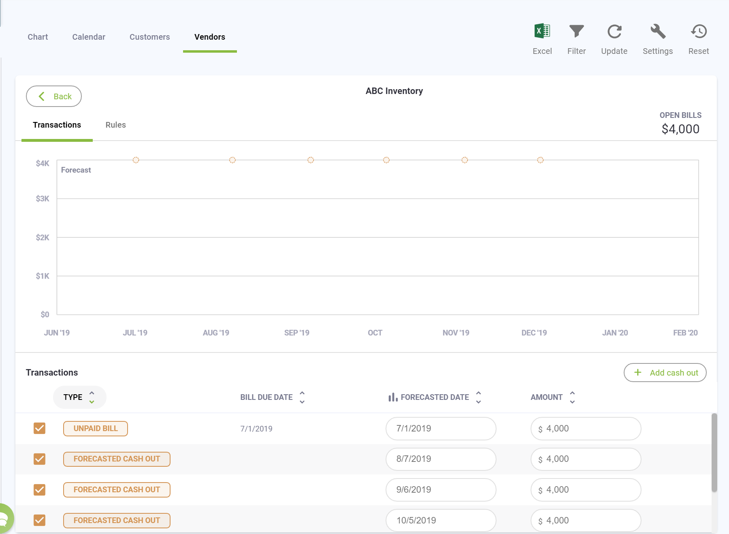This screenshot has height=534, width=729.
Task: Export data with the Excel icon
Action: (542, 31)
